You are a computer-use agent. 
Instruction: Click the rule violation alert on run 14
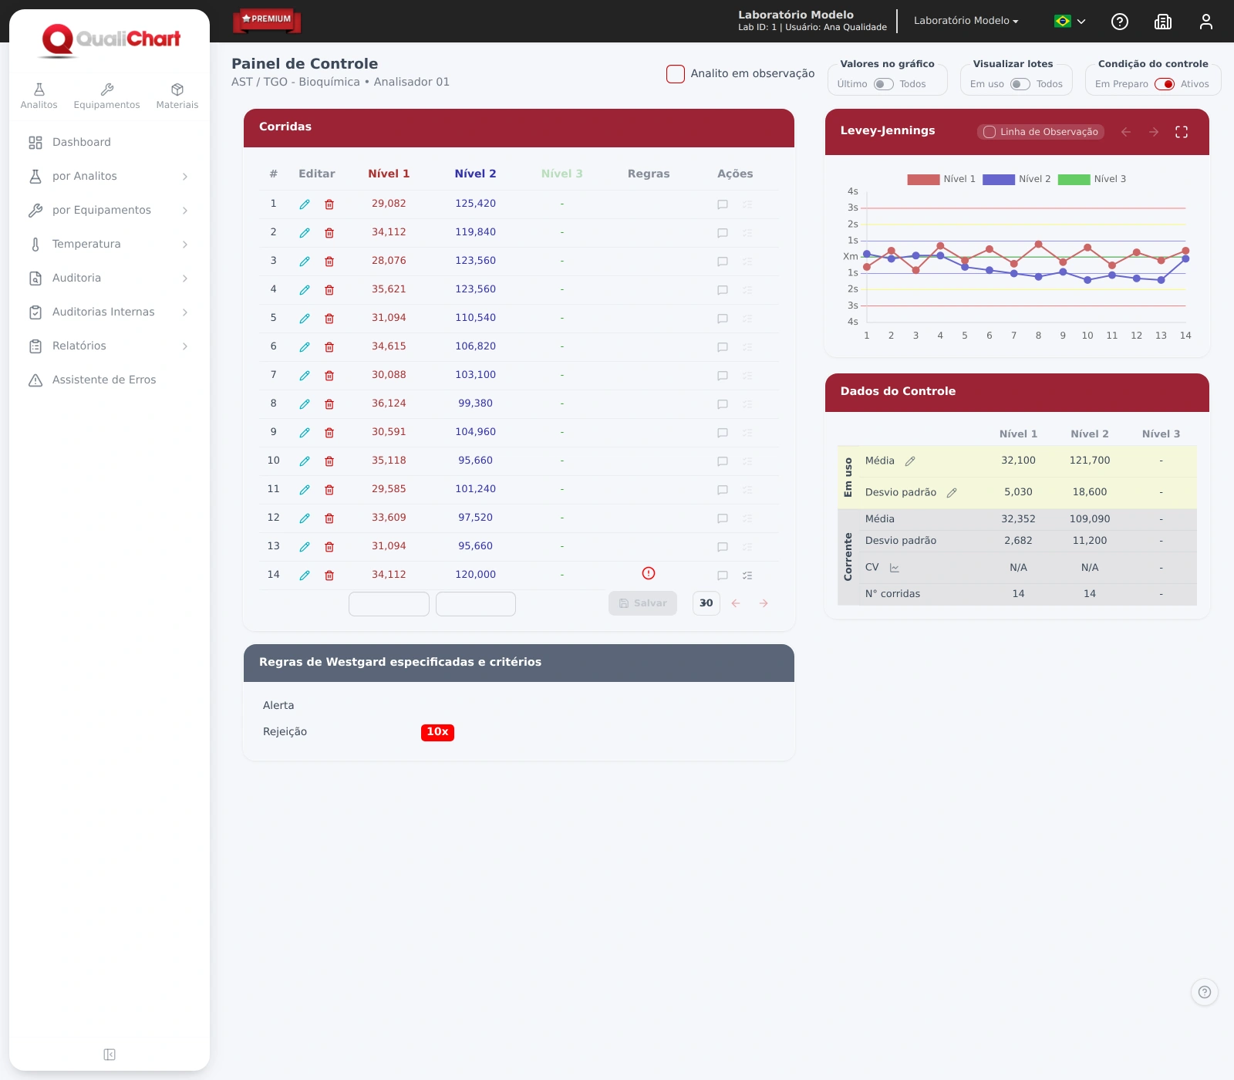click(x=649, y=573)
